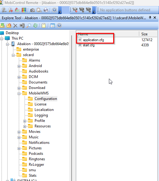Refresh the Explore Tool file view
The width and height of the screenshot is (159, 181).
coord(36,26)
